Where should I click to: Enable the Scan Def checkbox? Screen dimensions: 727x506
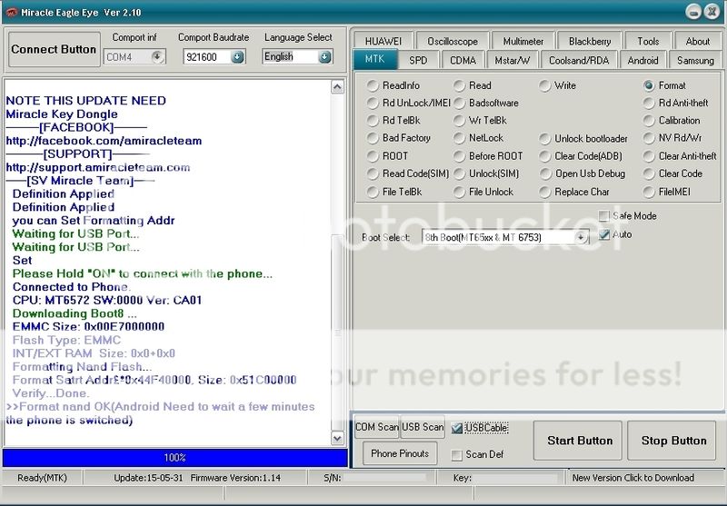point(457,454)
